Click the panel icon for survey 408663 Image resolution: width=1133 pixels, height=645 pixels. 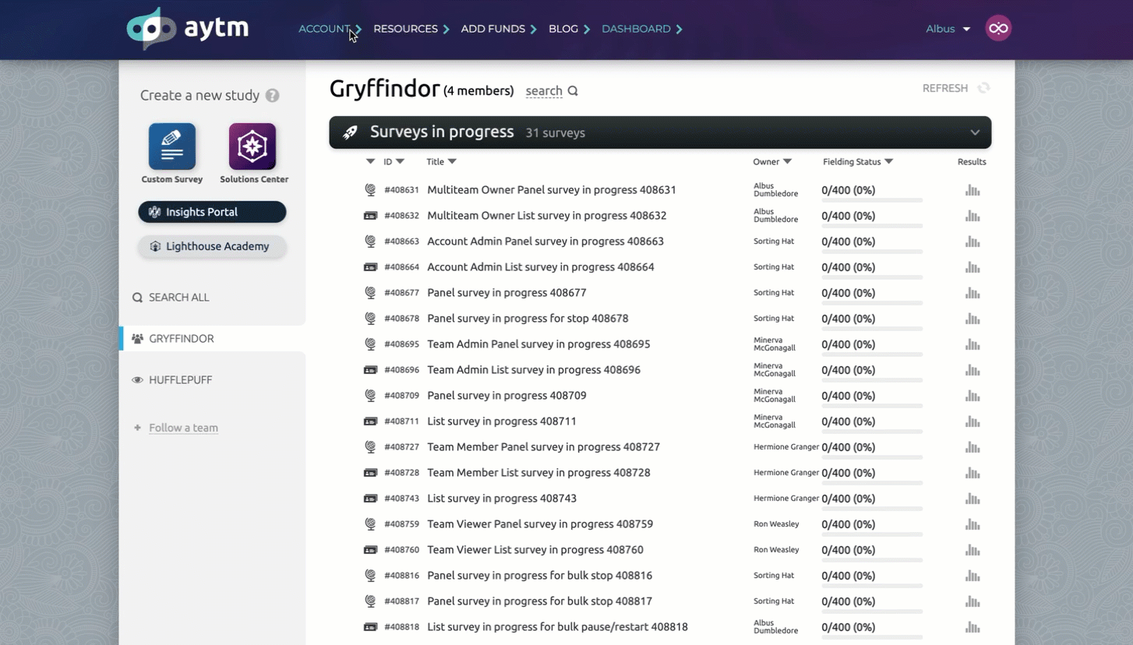point(370,241)
